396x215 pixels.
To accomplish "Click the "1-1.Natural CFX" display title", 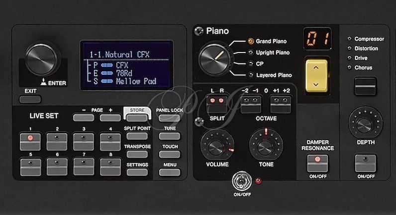I will point(119,54).
